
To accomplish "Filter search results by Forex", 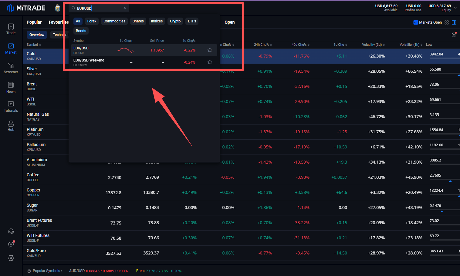I will click(92, 21).
